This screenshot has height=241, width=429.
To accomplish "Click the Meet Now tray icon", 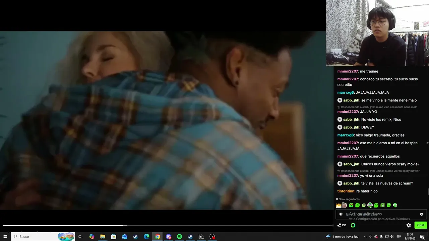I will tap(371, 237).
